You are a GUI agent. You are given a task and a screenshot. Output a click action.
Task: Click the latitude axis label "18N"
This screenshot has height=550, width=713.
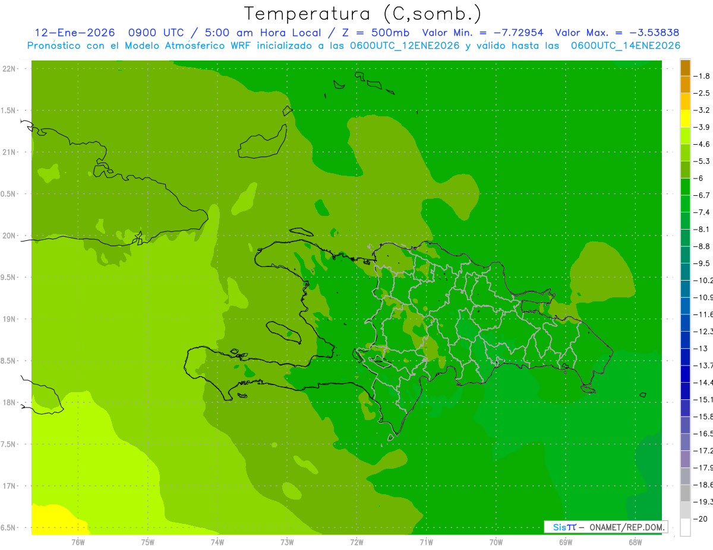click(x=9, y=402)
